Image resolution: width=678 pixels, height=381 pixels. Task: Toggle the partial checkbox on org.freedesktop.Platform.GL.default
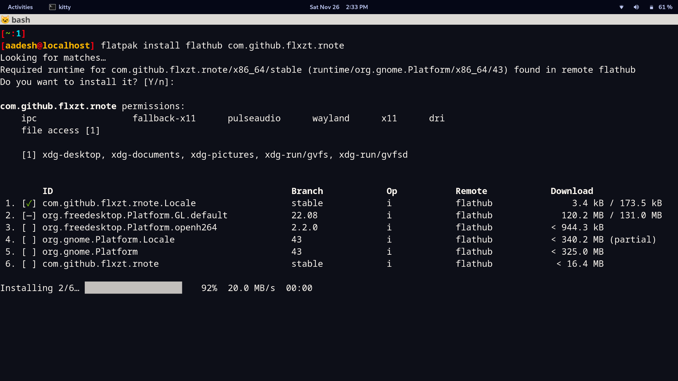[x=29, y=215]
